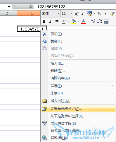Select the Format Painter brush
The width and height of the screenshot is (116, 142).
pyautogui.click(x=112, y=14)
